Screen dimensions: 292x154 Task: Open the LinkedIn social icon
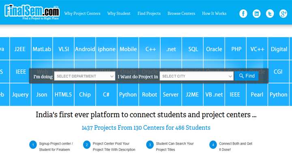coord(257,14)
